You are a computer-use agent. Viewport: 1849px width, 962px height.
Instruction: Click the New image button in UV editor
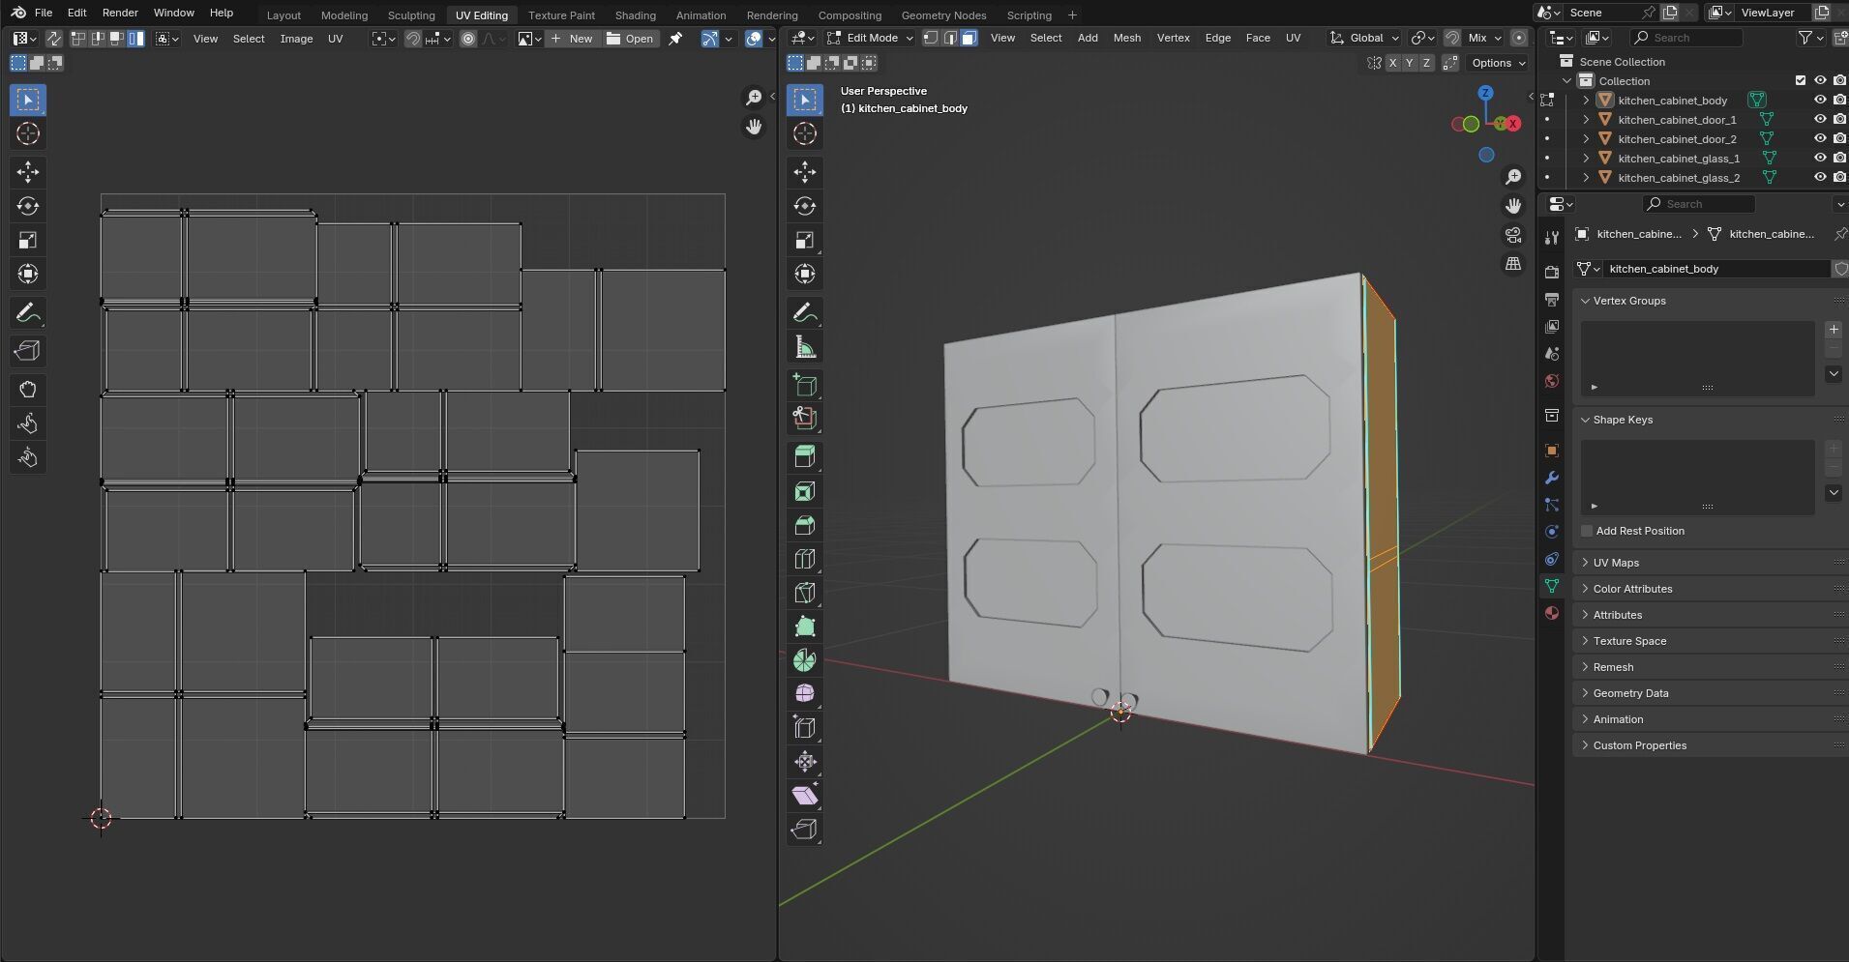571,39
